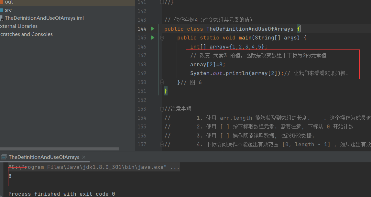Select Scratches and Consoles node
The width and height of the screenshot is (371, 197).
(26, 34)
